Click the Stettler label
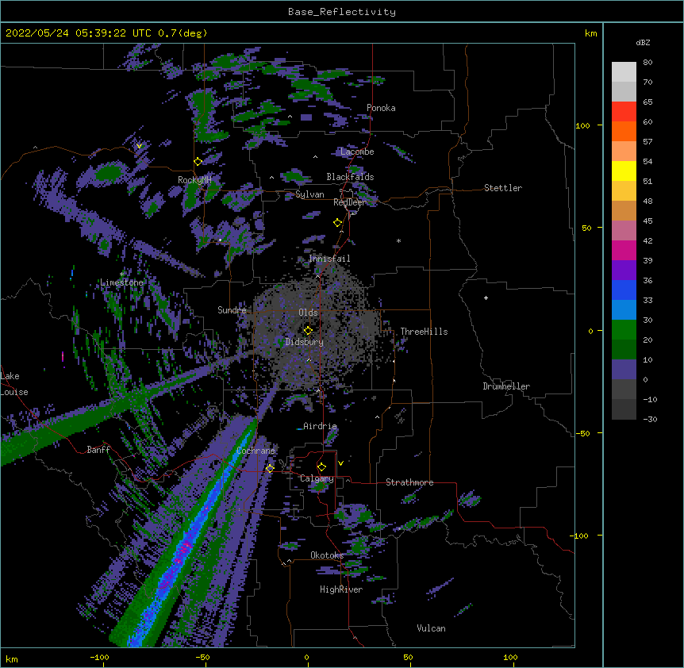This screenshot has width=684, height=668. [503, 188]
